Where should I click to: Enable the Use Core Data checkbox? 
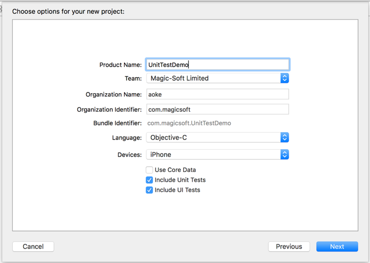[149, 170]
